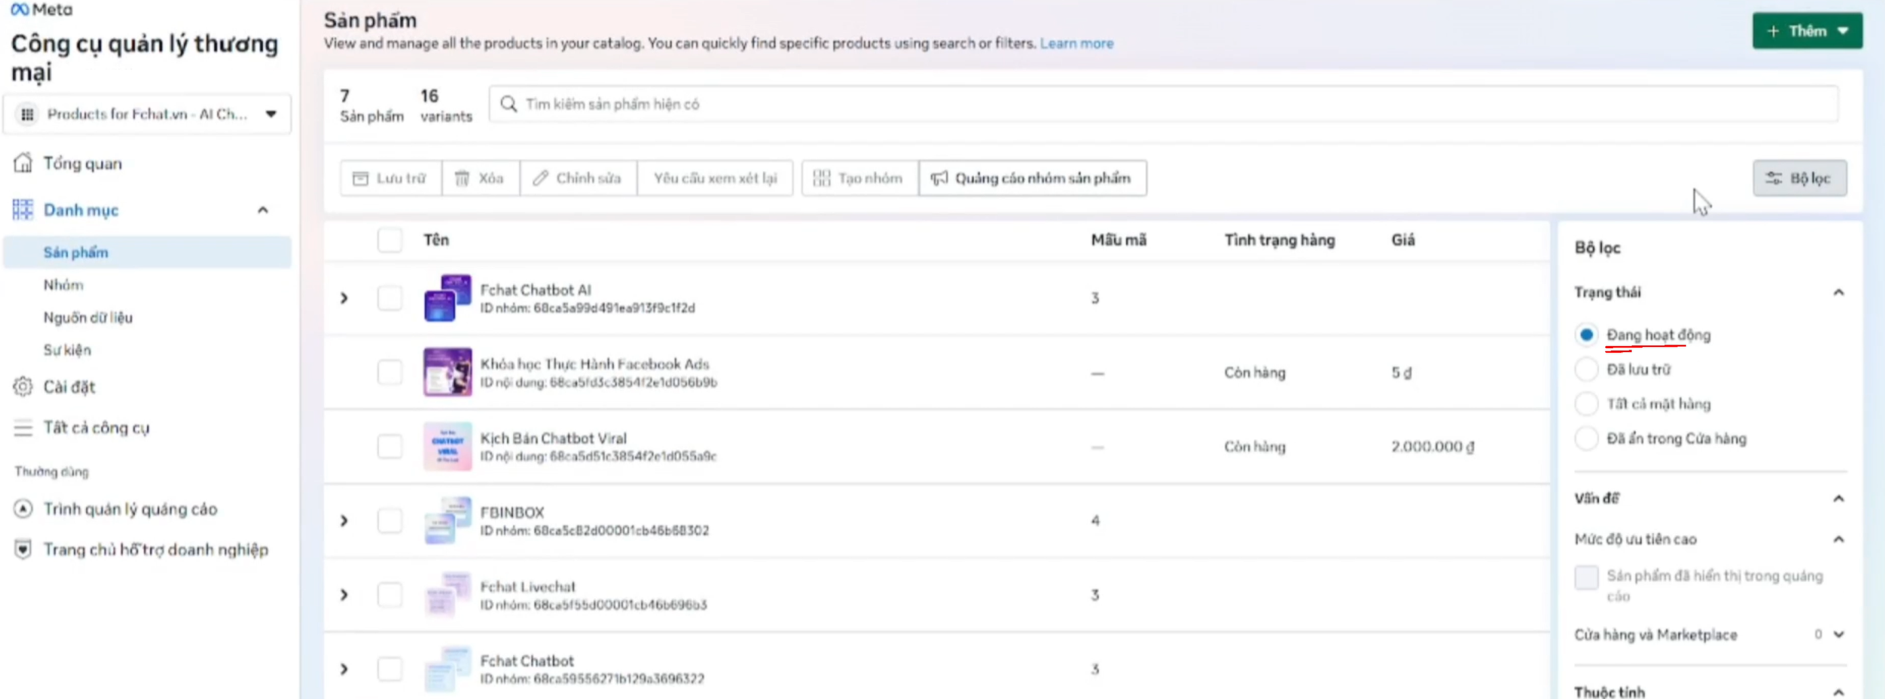This screenshot has width=1885, height=699.
Task: Open Cài đặt gear icon
Action: 24,387
